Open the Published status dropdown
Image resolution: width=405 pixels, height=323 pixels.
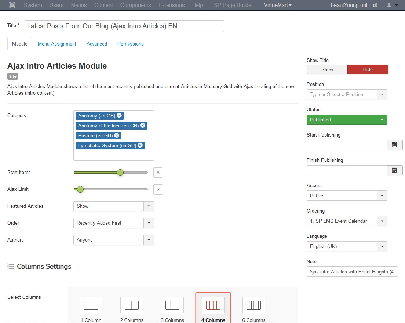tap(347, 120)
